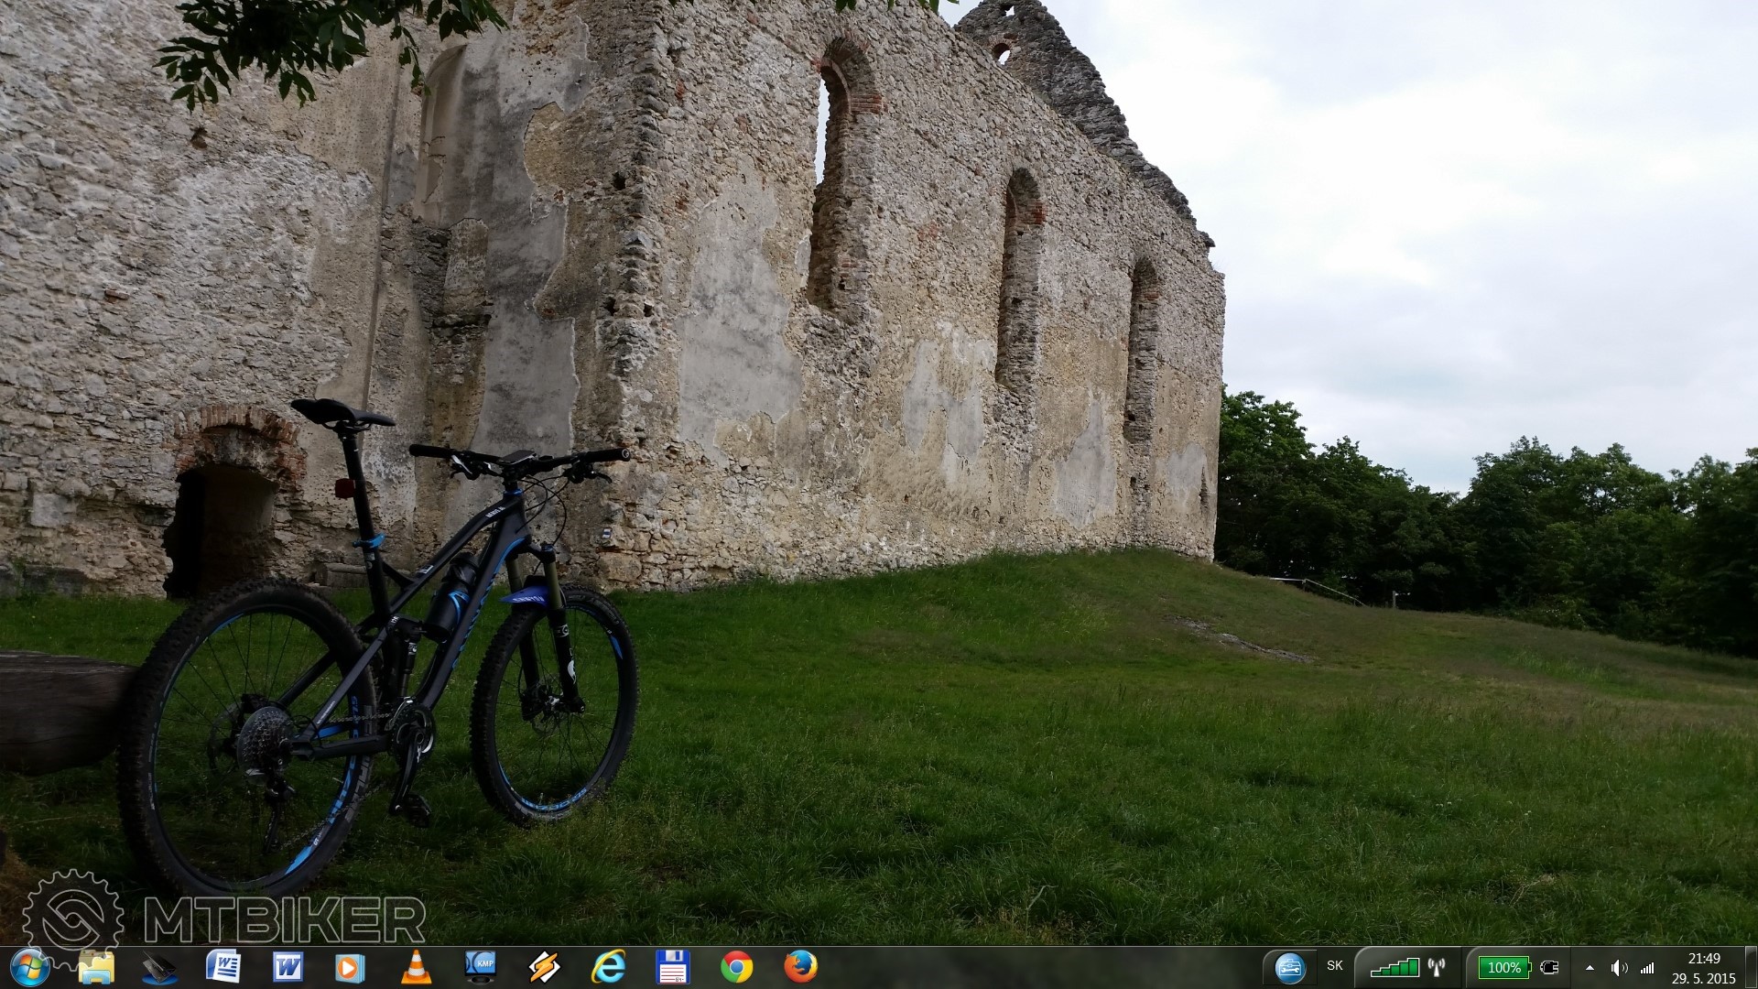Open the speaker volume control

[1619, 967]
